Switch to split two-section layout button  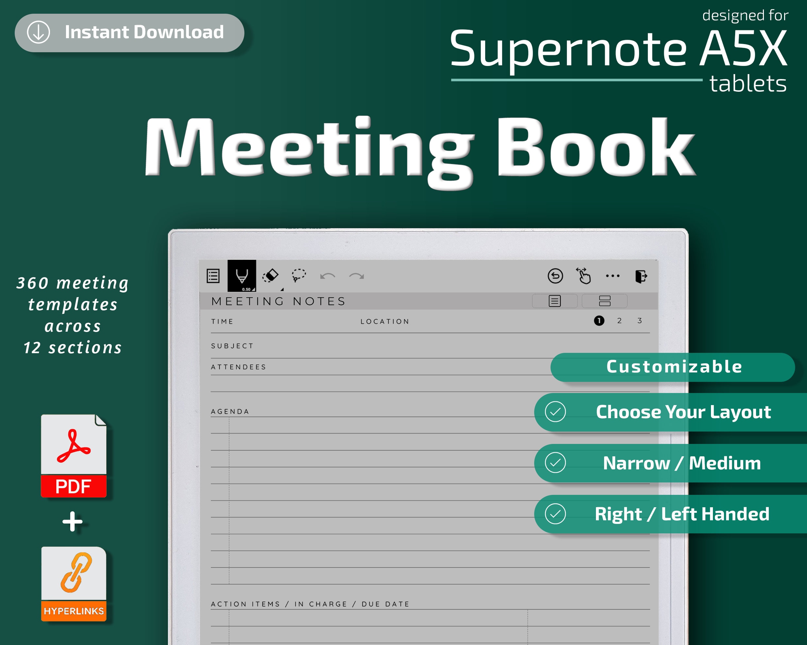(605, 301)
